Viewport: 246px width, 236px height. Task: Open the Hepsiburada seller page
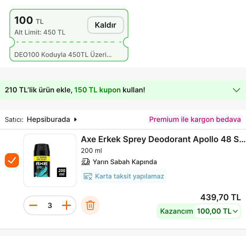(48, 119)
